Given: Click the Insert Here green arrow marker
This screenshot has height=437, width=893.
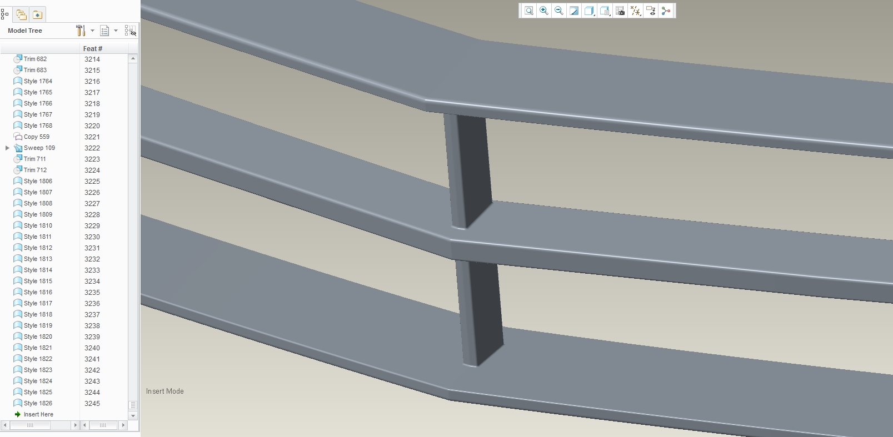Looking at the screenshot, I should [x=18, y=414].
